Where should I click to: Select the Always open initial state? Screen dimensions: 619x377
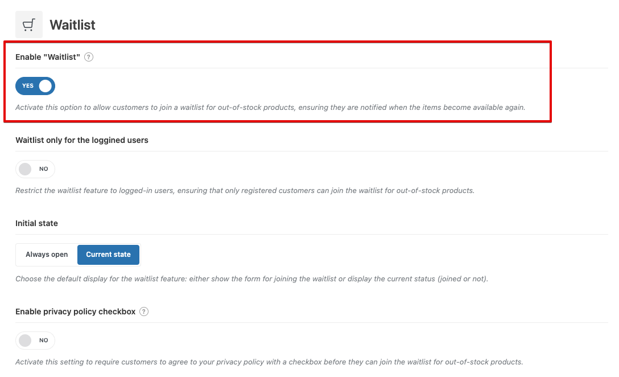coord(47,255)
